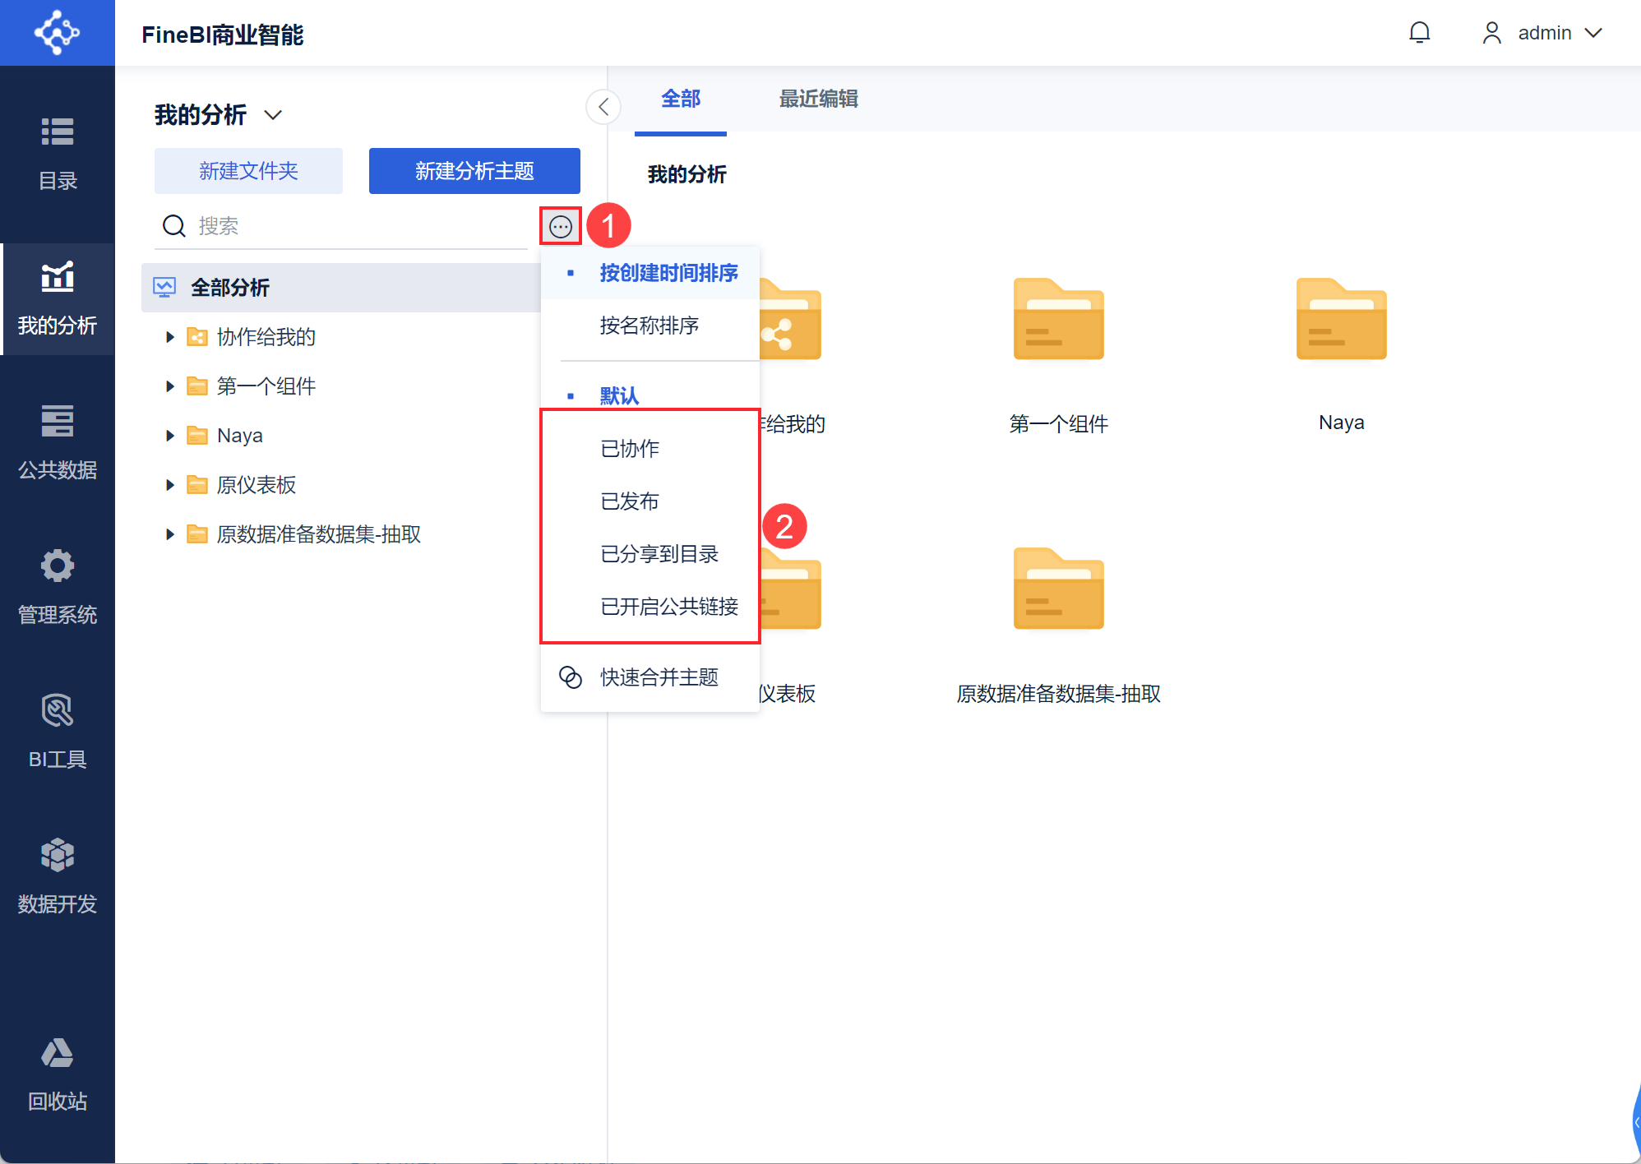Screen dimensions: 1641x1164
Task: Click the more options ellipsis icon
Action: [561, 226]
